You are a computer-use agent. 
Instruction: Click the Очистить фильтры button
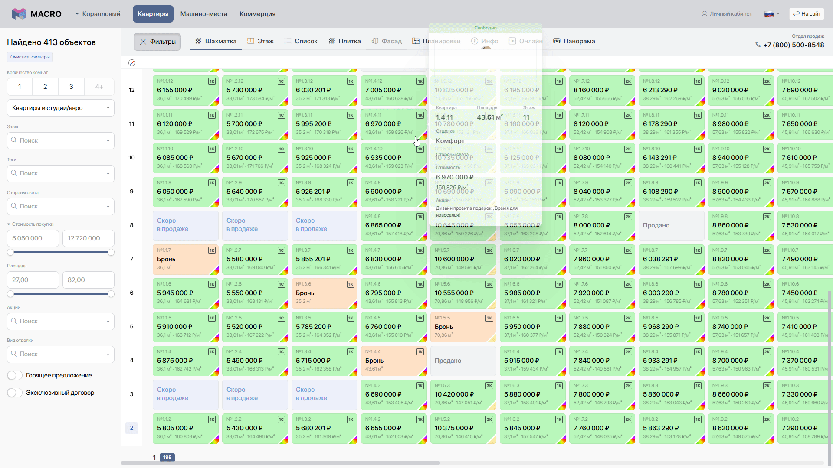(x=30, y=57)
